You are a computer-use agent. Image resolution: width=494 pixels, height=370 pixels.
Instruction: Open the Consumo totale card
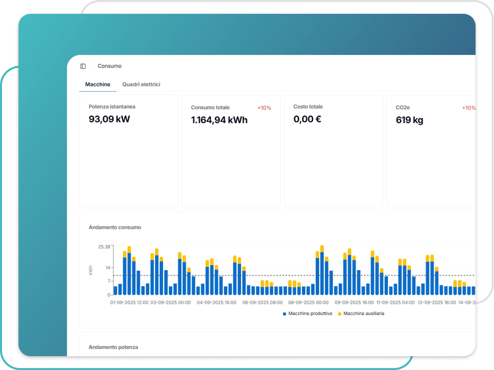(x=231, y=151)
